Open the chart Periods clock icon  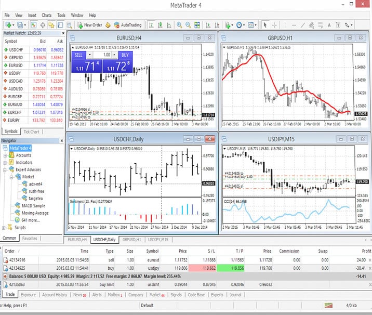coord(239,25)
